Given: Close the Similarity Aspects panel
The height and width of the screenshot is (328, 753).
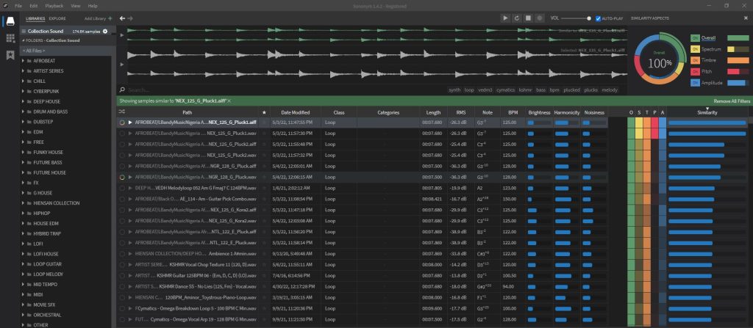Looking at the screenshot, I should click(x=746, y=18).
